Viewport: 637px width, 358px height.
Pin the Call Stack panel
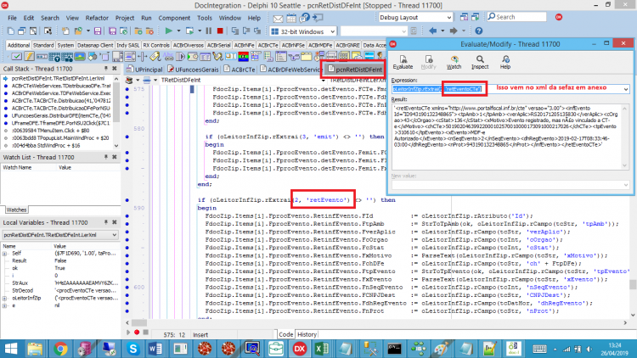click(106, 69)
